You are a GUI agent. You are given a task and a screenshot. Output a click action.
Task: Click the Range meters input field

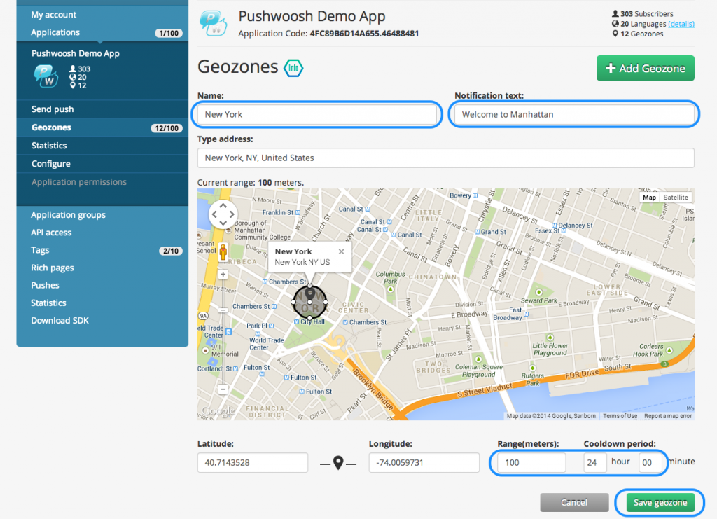[531, 463]
